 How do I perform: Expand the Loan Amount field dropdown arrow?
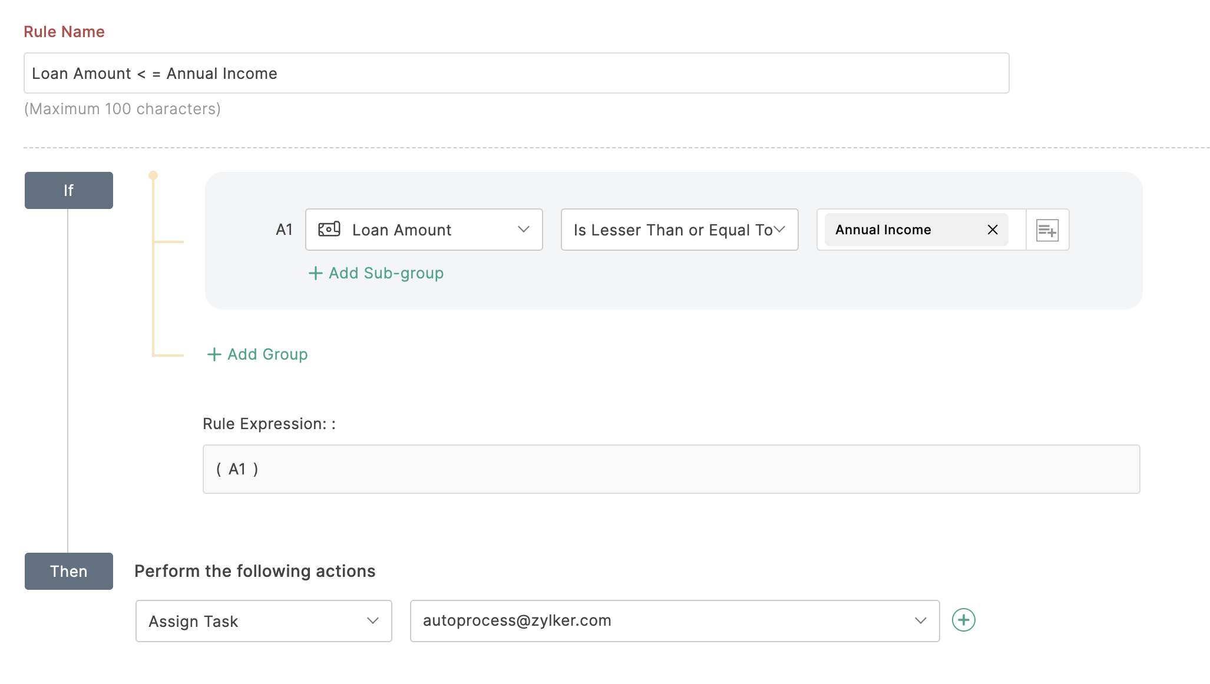pyautogui.click(x=523, y=230)
